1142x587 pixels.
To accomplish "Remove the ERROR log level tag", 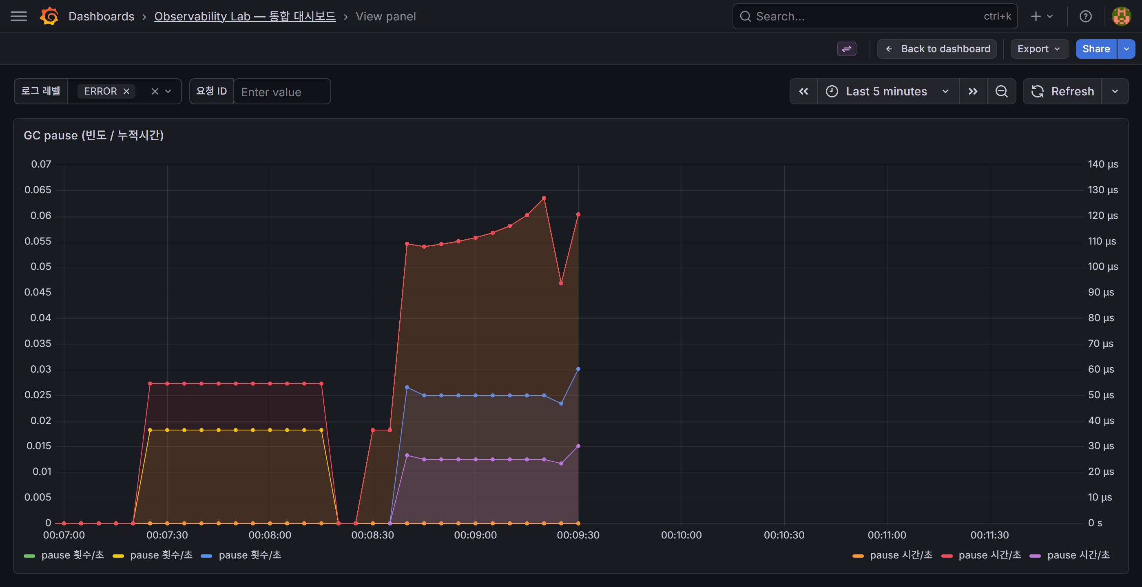I will (126, 91).
